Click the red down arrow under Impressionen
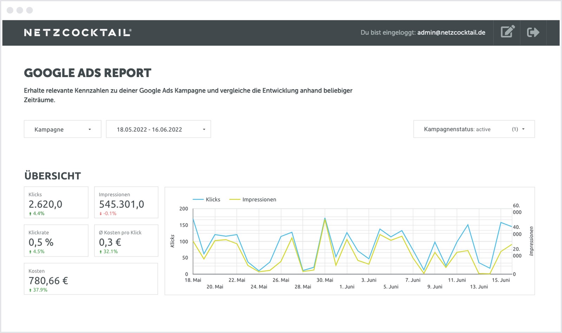This screenshot has height=333, width=562. (x=101, y=214)
